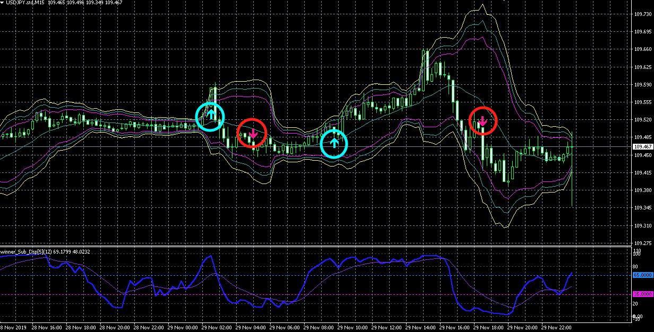Viewport: 654px width, 332px height.
Task: Select the blue 65.0000 level label
Action: point(642,276)
